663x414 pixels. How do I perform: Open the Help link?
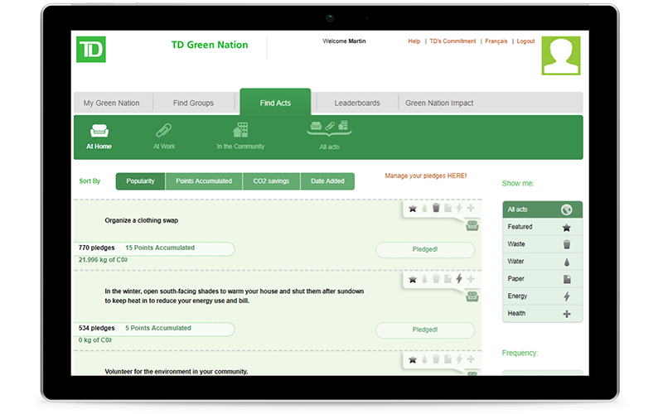point(414,41)
